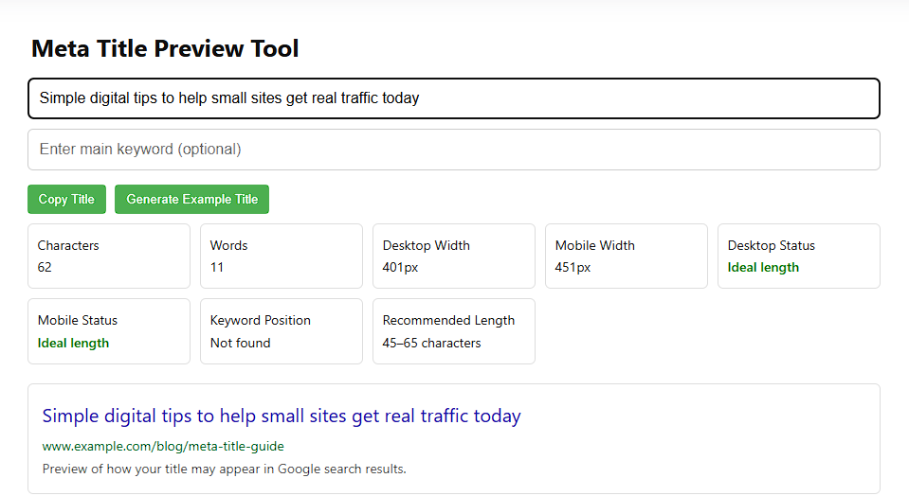Click the meta title text input field
Image resolution: width=909 pixels, height=496 pixels.
tap(453, 98)
